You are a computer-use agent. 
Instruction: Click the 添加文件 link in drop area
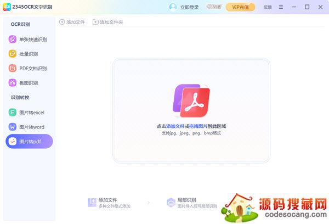(x=175, y=126)
